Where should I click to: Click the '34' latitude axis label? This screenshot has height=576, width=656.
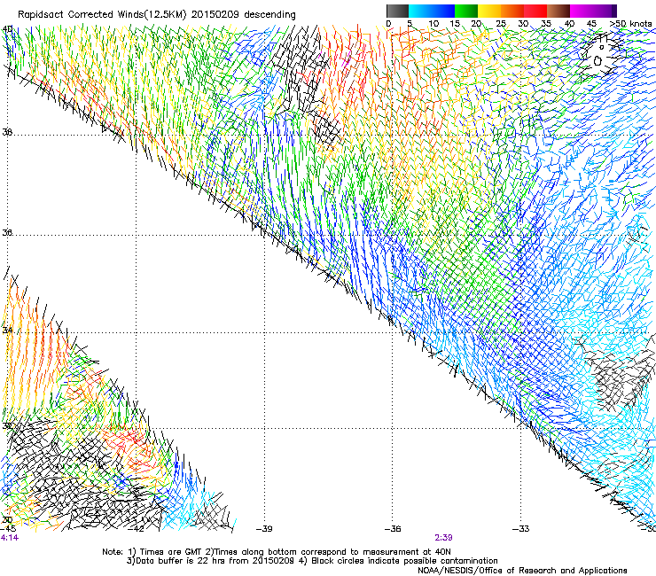(7, 331)
